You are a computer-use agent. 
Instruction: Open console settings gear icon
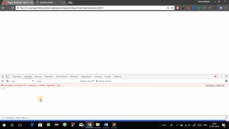[226, 81]
